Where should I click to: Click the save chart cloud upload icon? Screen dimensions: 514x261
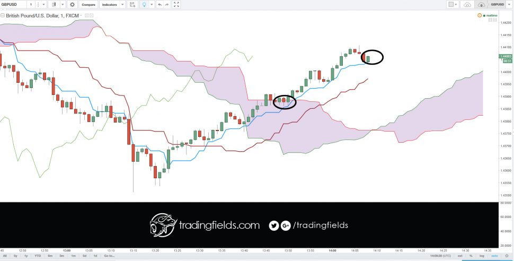click(481, 5)
